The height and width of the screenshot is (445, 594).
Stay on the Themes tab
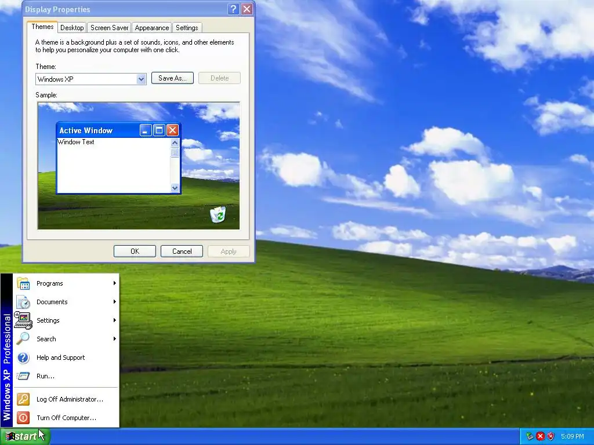click(42, 27)
